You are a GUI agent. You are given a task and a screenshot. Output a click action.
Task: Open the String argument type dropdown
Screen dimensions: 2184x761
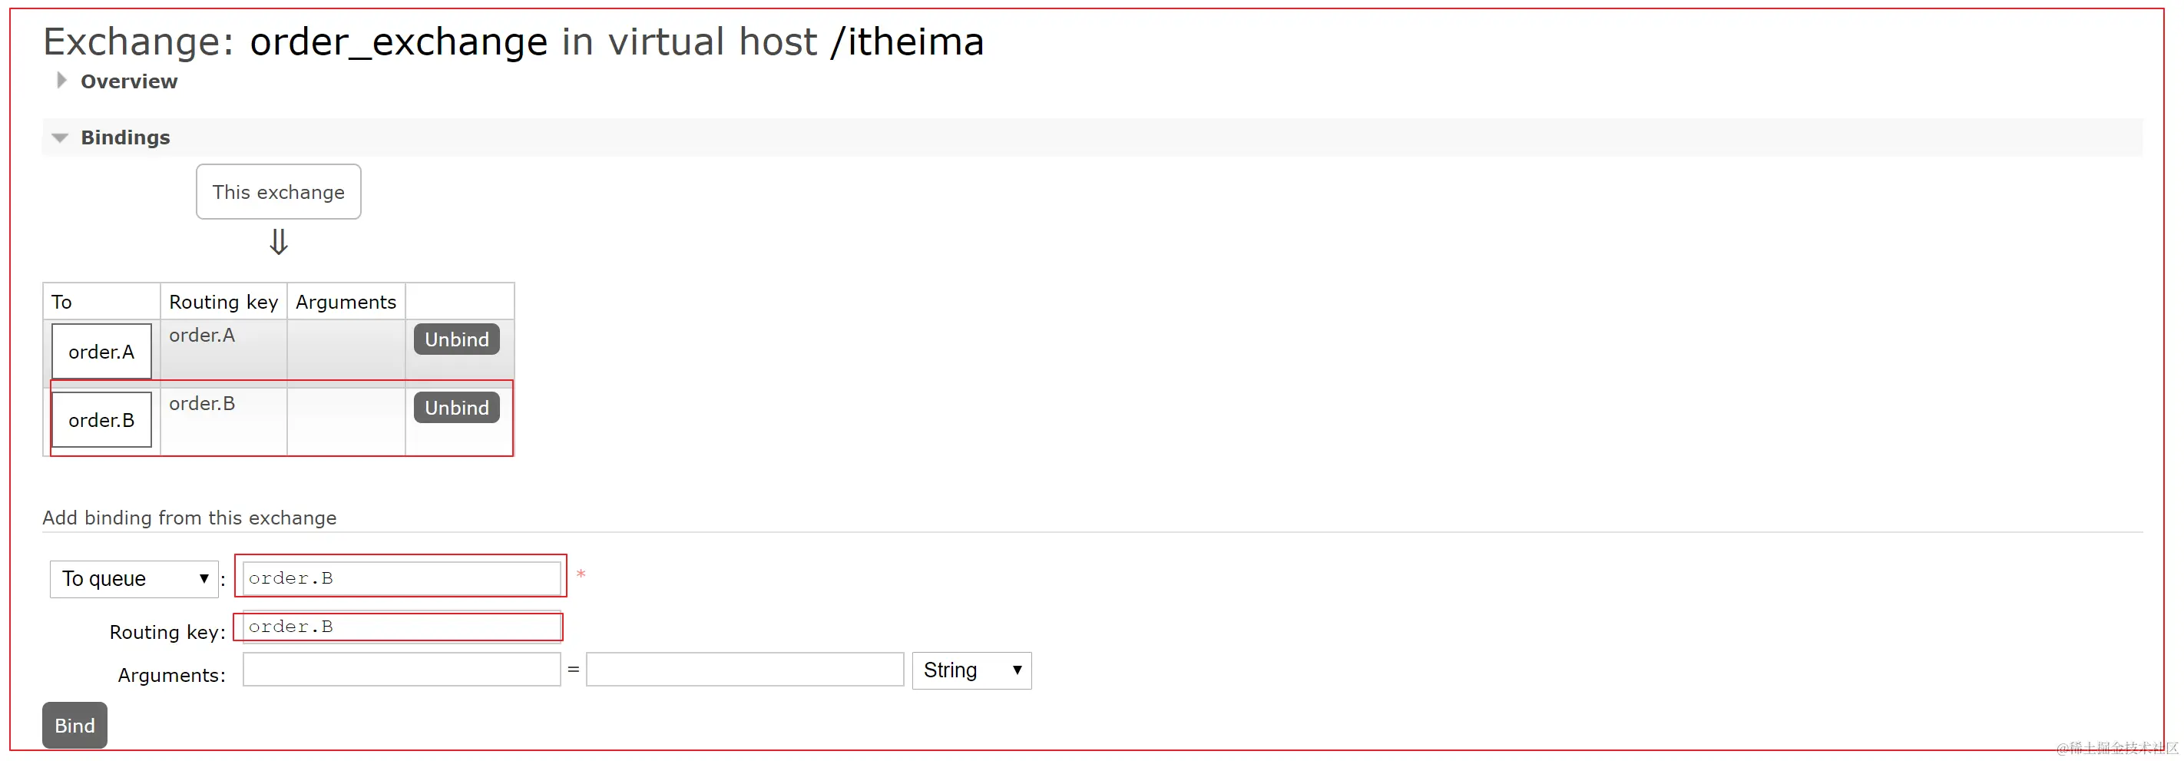[x=971, y=670]
